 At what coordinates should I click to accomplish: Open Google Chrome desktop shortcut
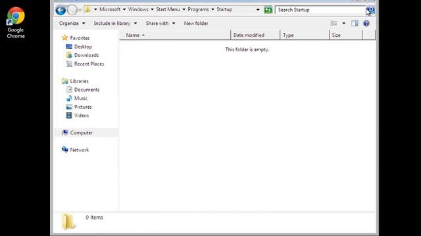(x=16, y=23)
